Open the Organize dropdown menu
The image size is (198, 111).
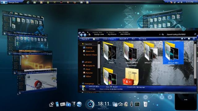click(85, 39)
